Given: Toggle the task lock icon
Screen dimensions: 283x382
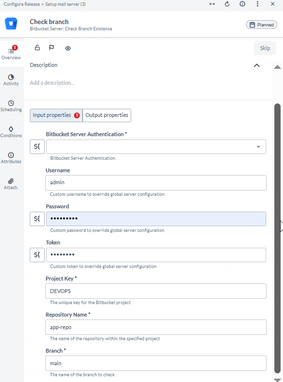Looking at the screenshot, I should click(x=37, y=48).
